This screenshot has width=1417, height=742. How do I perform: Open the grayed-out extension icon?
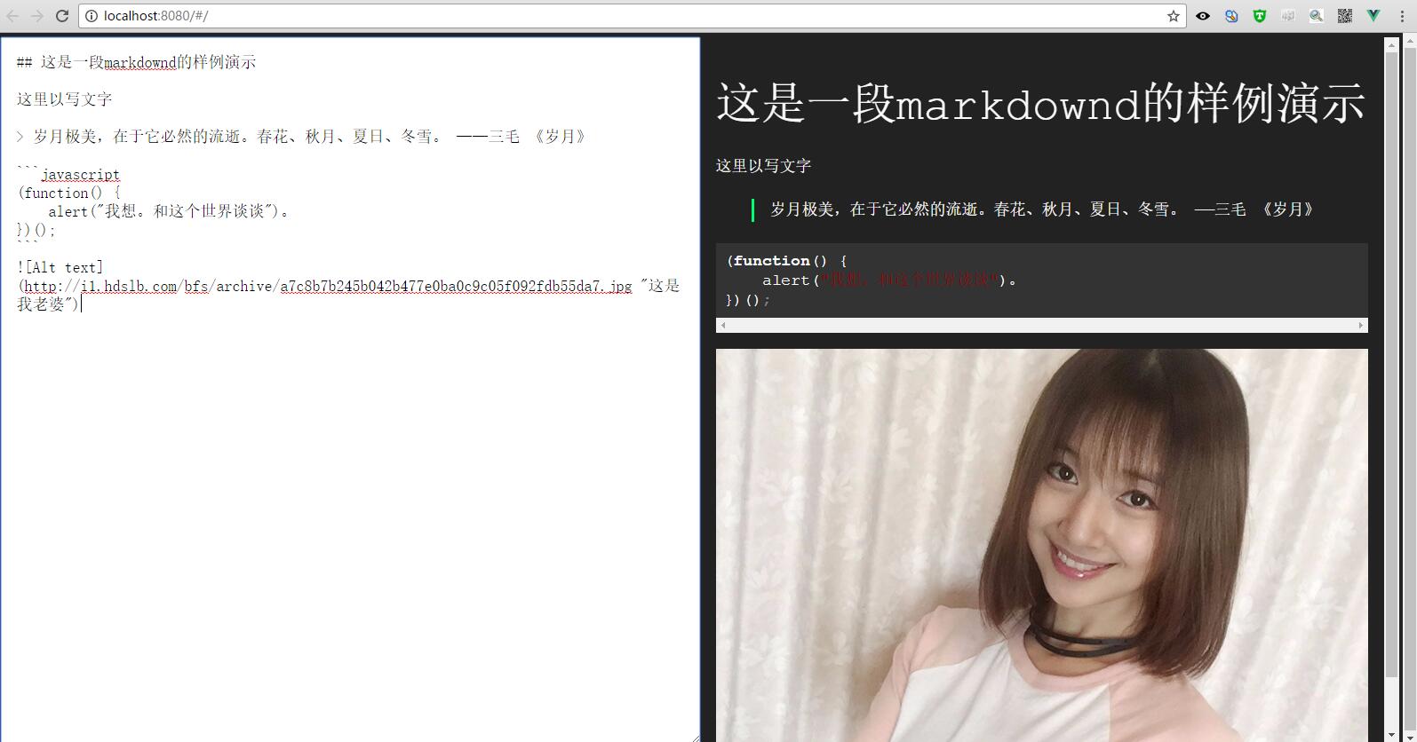(x=1288, y=16)
